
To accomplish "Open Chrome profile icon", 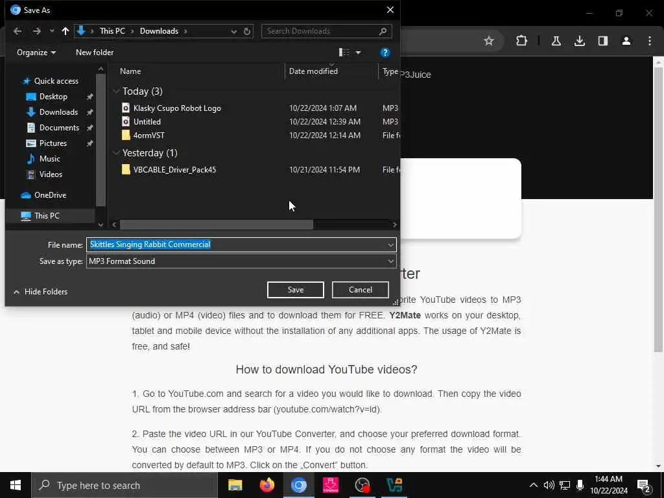I will pos(626,41).
